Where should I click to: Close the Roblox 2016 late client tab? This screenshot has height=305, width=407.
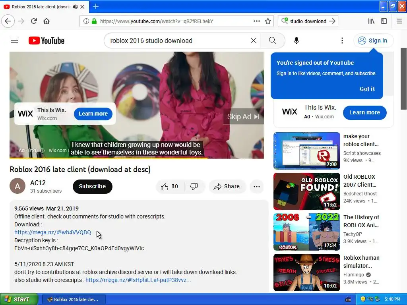[82, 7]
